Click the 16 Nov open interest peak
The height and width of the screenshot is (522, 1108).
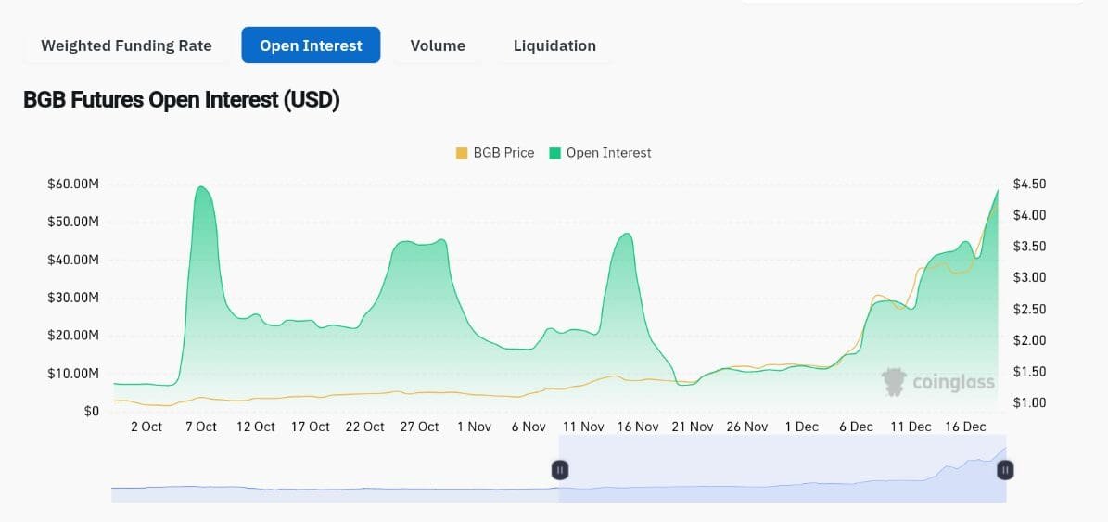point(626,235)
